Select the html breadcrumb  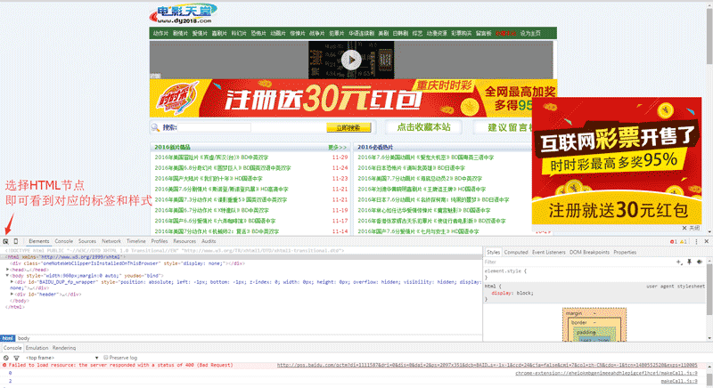pyautogui.click(x=8, y=338)
